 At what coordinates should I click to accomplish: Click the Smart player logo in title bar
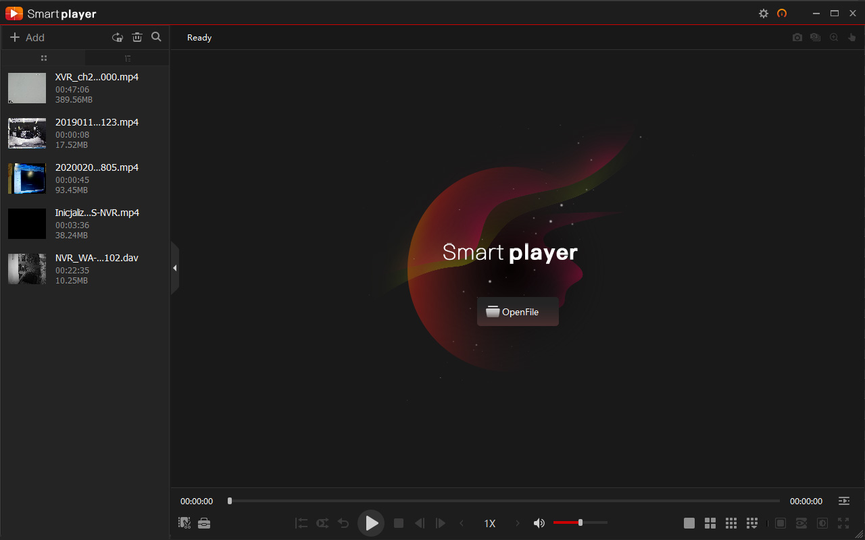(51, 13)
